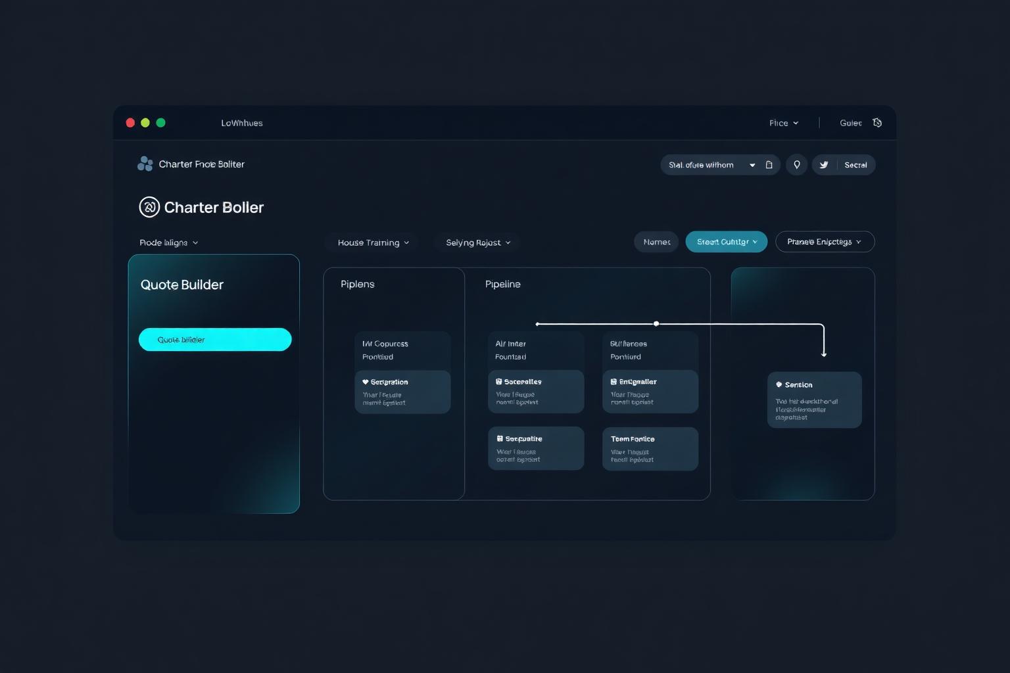Click the IAf Copuross Prontiied label

tap(385, 350)
